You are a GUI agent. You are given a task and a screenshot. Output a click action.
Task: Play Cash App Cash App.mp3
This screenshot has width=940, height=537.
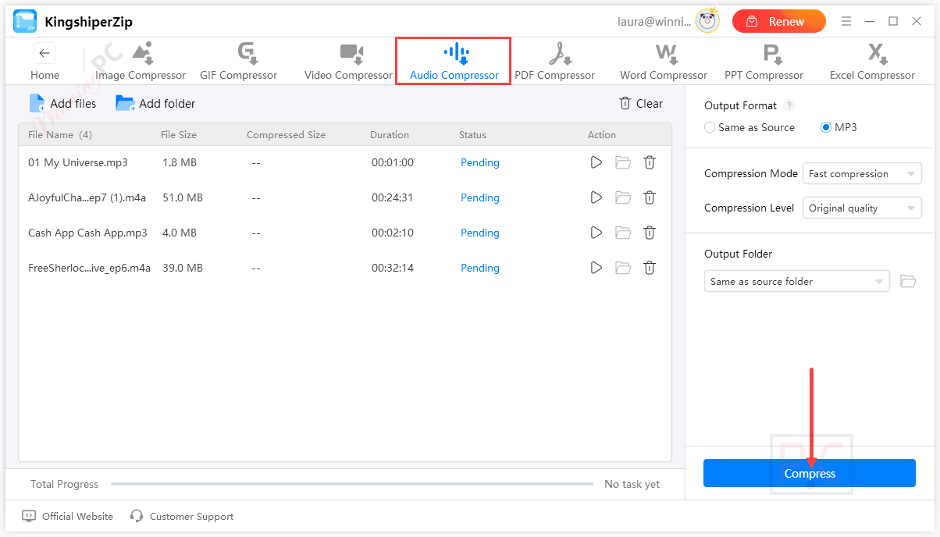point(596,233)
